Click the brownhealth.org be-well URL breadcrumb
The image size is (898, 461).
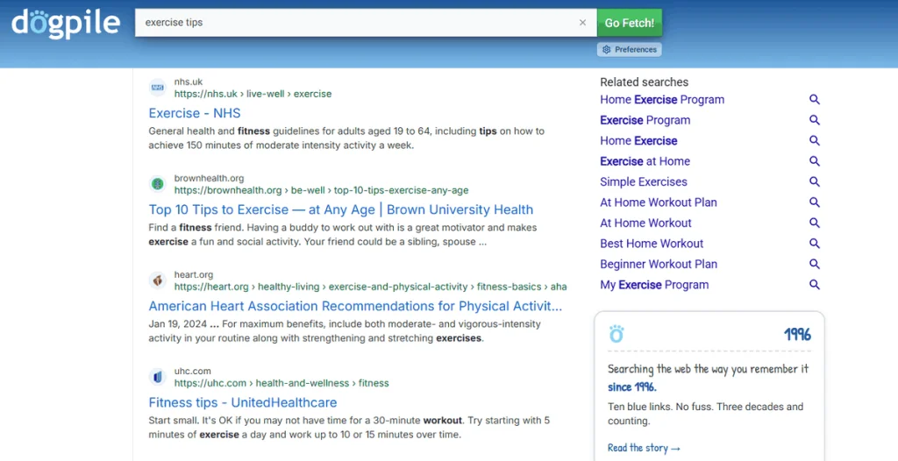pyautogui.click(x=321, y=190)
